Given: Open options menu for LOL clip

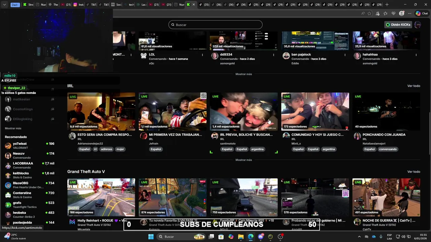Looking at the screenshot, I should point(202,55).
